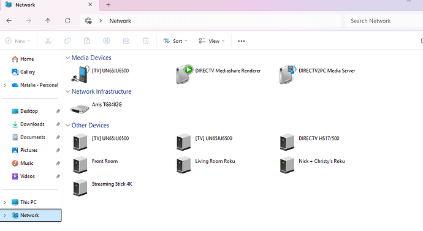Unpin Documents using its pin icon
Image resolution: width=423 pixels, height=231 pixels.
tap(58, 137)
